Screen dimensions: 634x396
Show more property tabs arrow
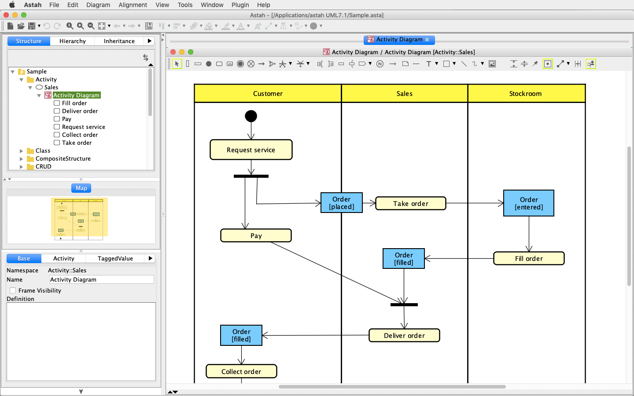pyautogui.click(x=151, y=258)
